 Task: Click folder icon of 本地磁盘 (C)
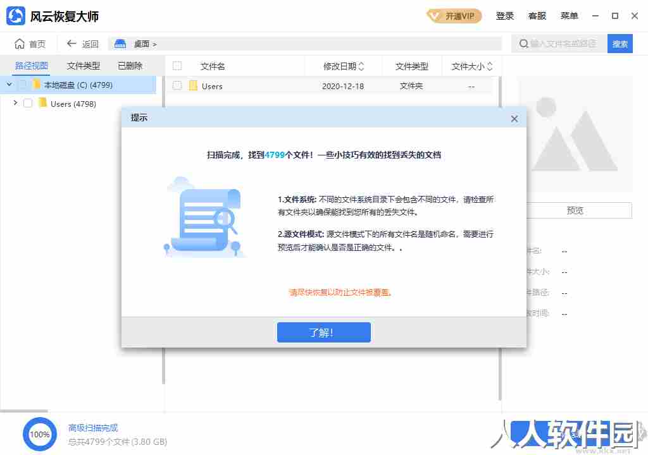tap(36, 84)
